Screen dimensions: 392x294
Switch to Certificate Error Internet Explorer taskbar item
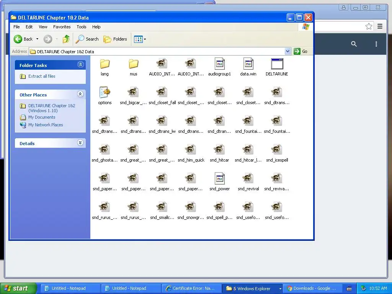(191, 288)
